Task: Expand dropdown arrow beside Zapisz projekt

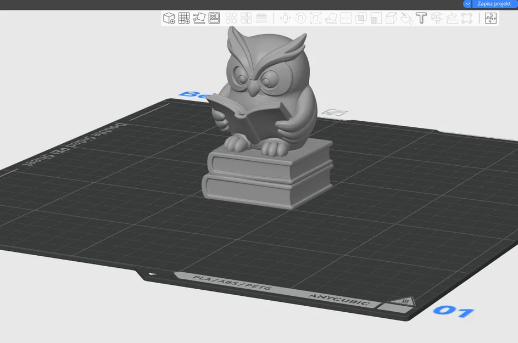Action: [x=467, y=4]
